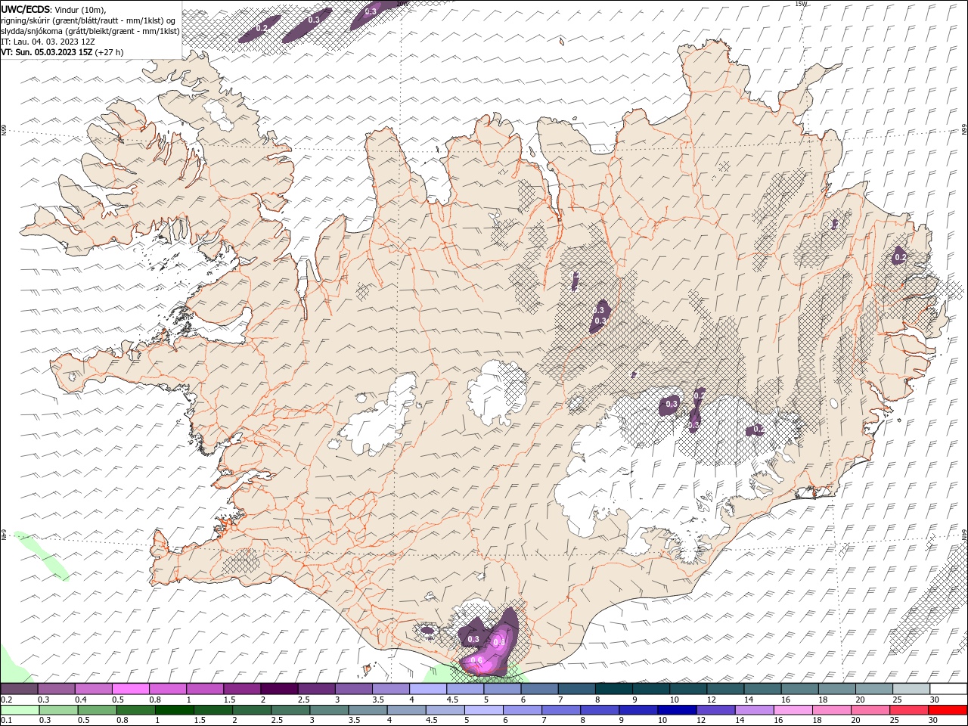This screenshot has width=968, height=726.
Task: Pick the bright red 30 swatch in the lower scale
Action: coord(948,710)
